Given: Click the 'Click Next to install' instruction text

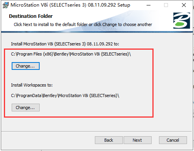Looking at the screenshot, I should click(x=83, y=24).
